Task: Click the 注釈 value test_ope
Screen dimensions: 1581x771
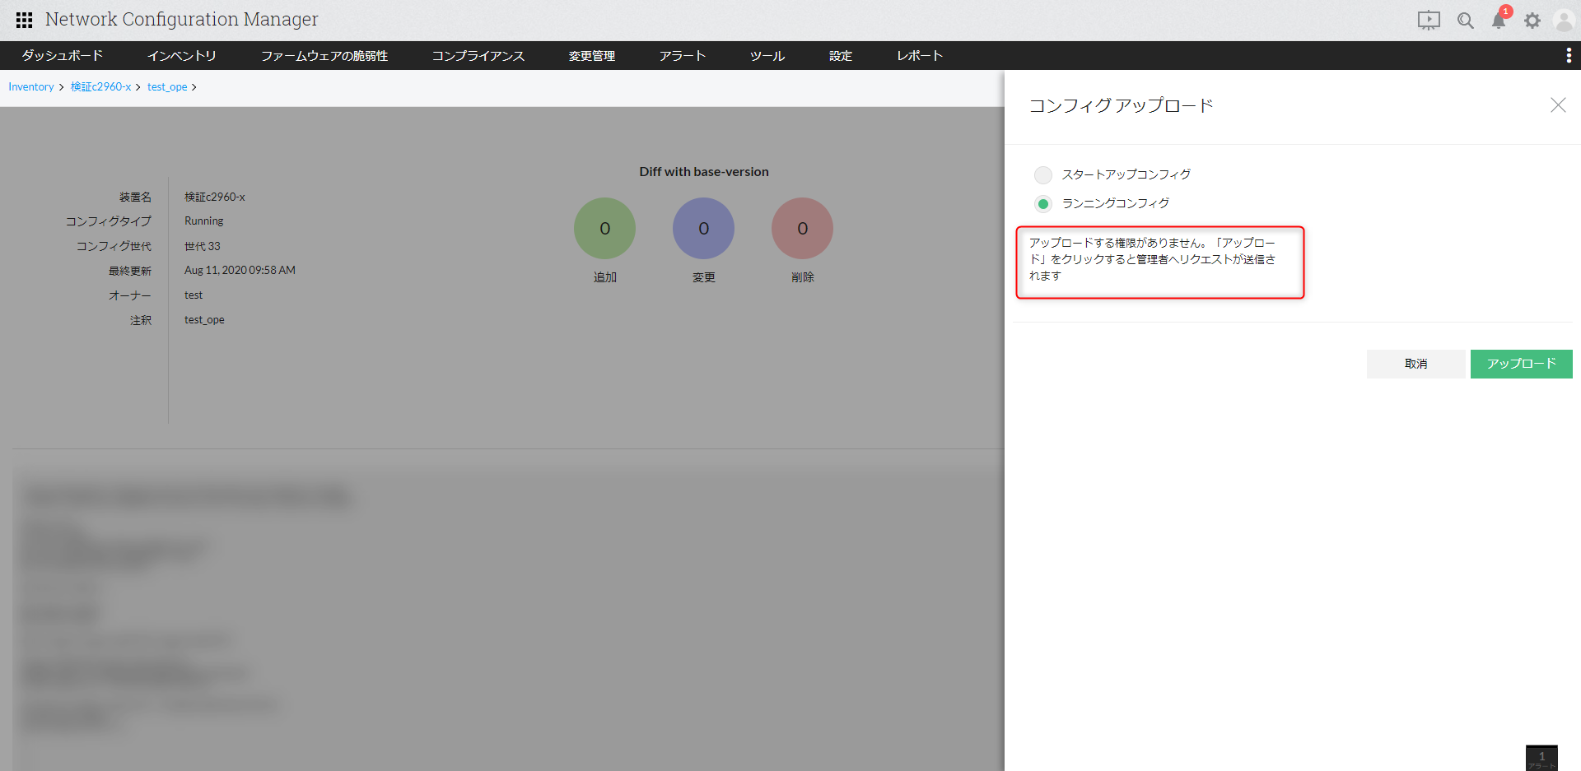Action: pyautogui.click(x=204, y=320)
